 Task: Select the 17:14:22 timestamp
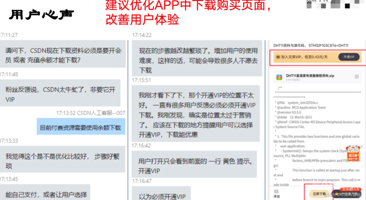pos(142,35)
